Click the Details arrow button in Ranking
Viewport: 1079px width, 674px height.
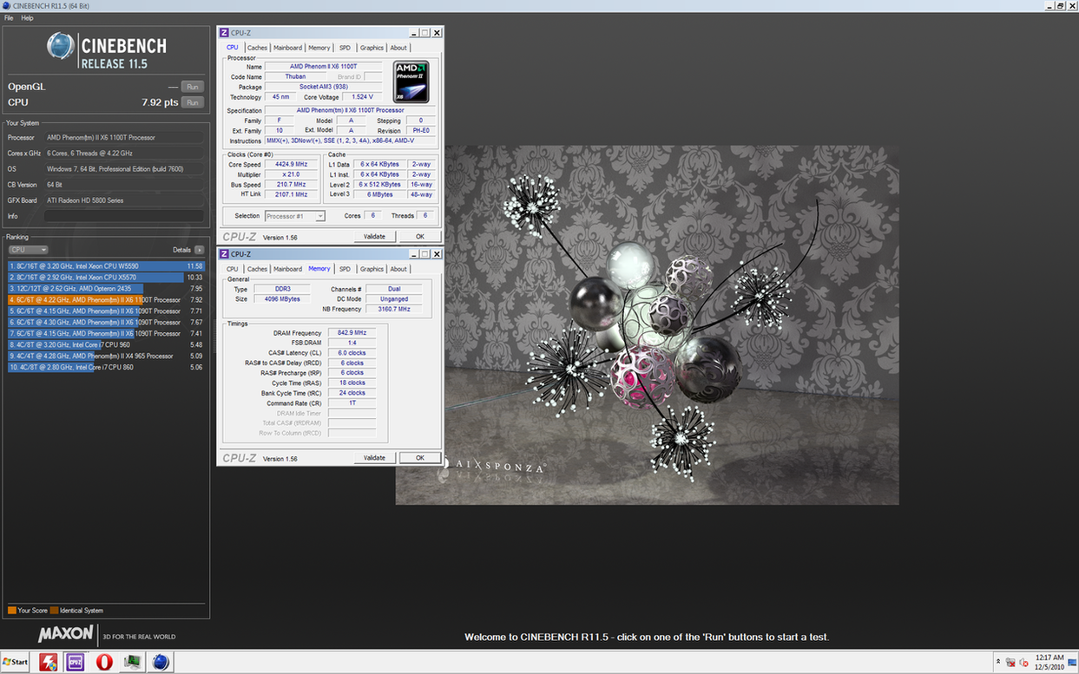[199, 250]
